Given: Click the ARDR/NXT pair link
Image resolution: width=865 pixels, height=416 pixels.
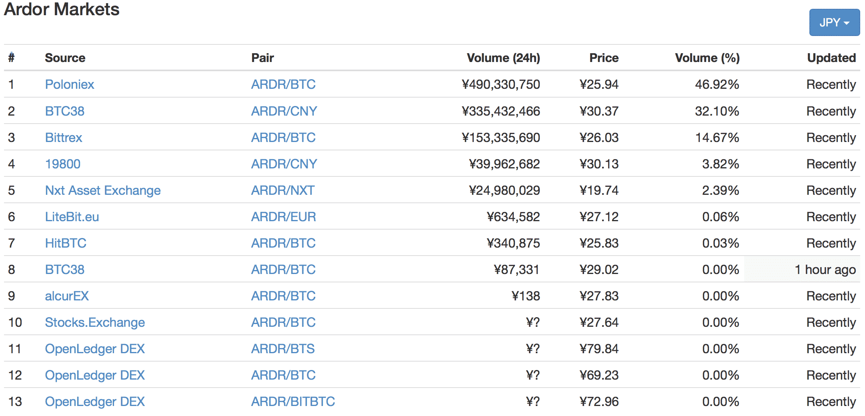Looking at the screenshot, I should (282, 190).
